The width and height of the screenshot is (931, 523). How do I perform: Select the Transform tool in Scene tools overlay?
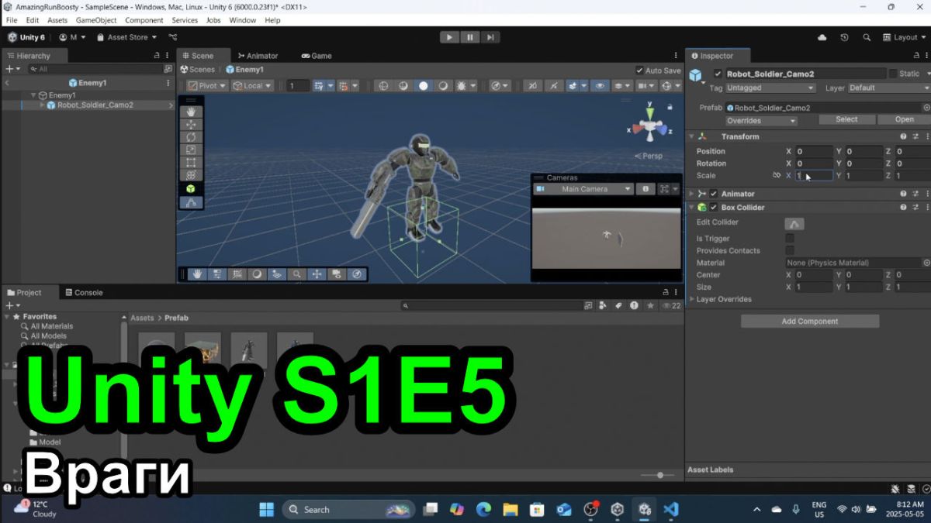click(x=191, y=176)
